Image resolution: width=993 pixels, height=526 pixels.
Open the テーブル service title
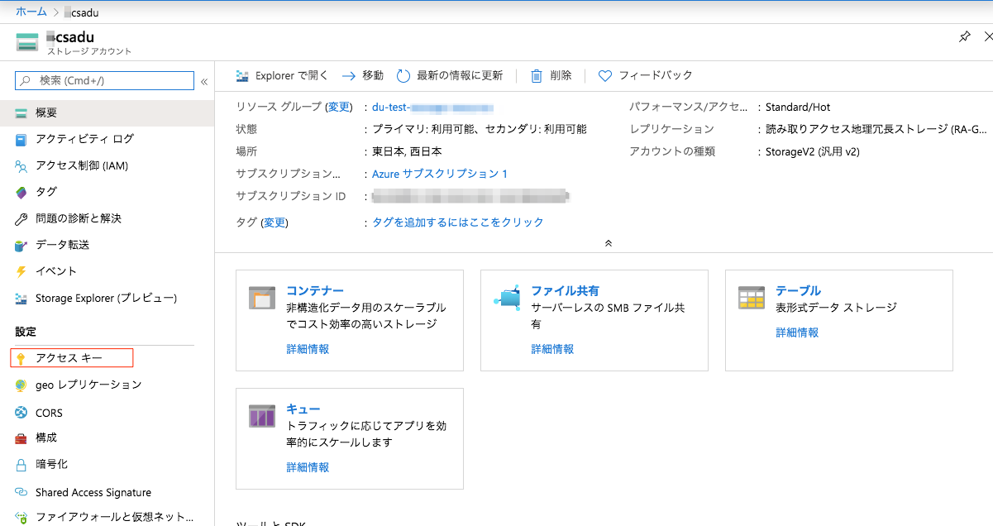coord(798,291)
